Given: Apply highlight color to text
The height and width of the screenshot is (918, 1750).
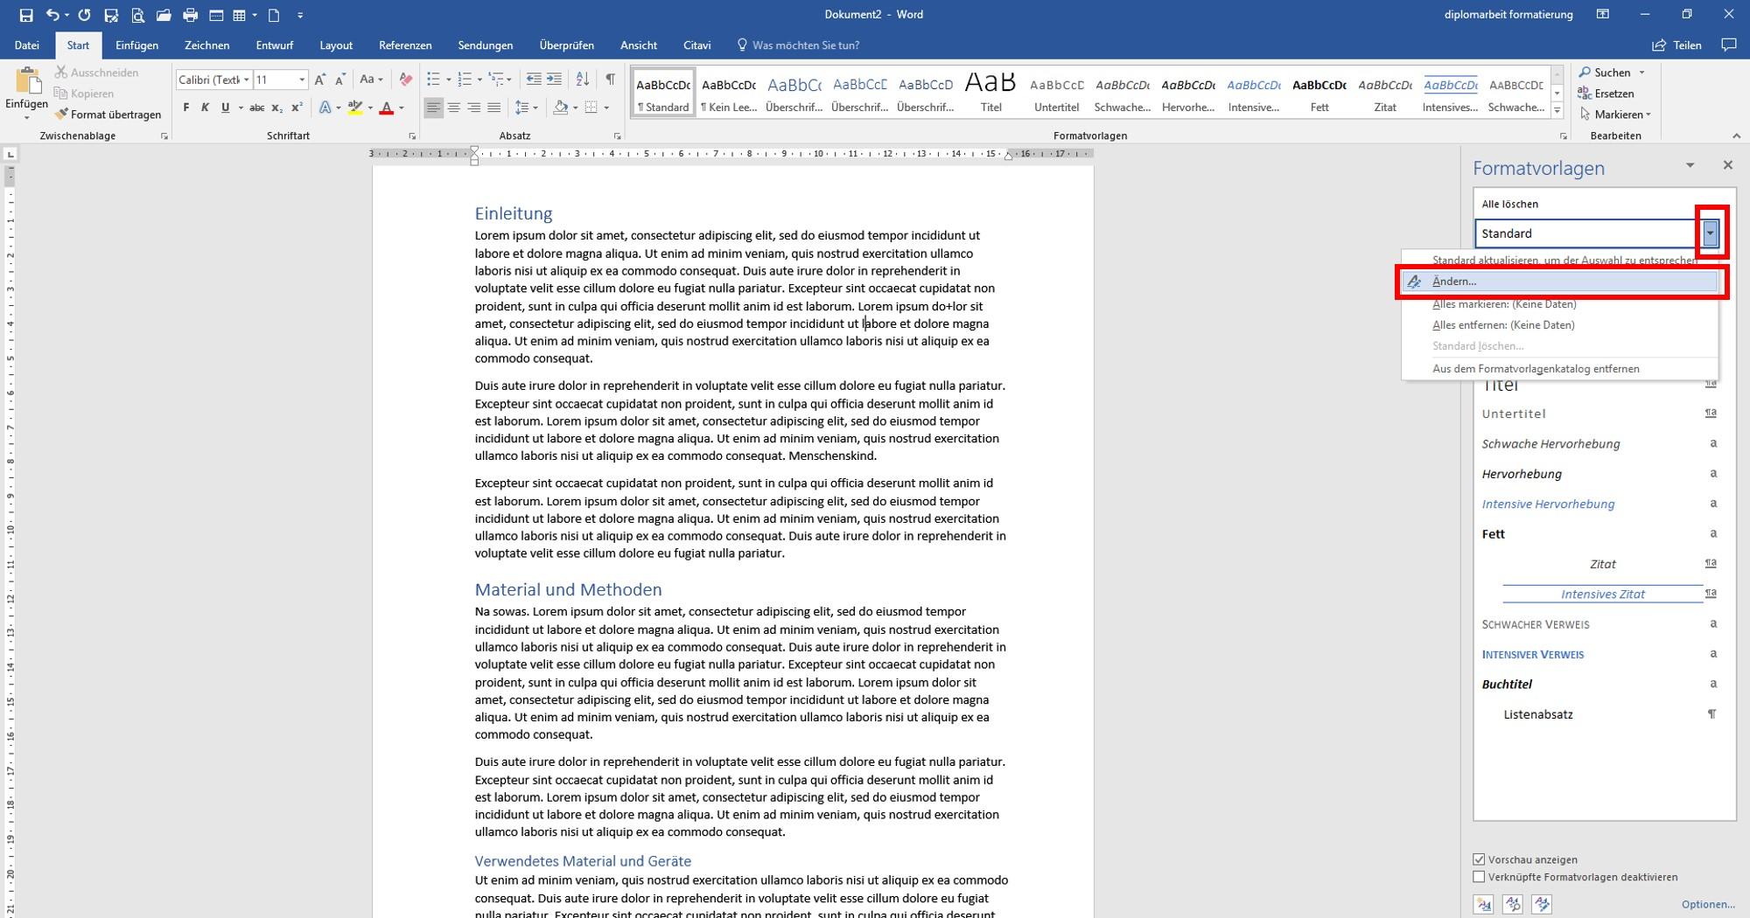Looking at the screenshot, I should tap(357, 108).
